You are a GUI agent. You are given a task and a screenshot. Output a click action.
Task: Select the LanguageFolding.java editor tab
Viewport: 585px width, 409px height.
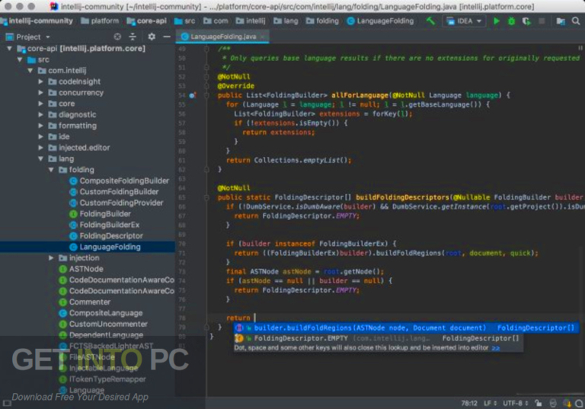point(222,37)
